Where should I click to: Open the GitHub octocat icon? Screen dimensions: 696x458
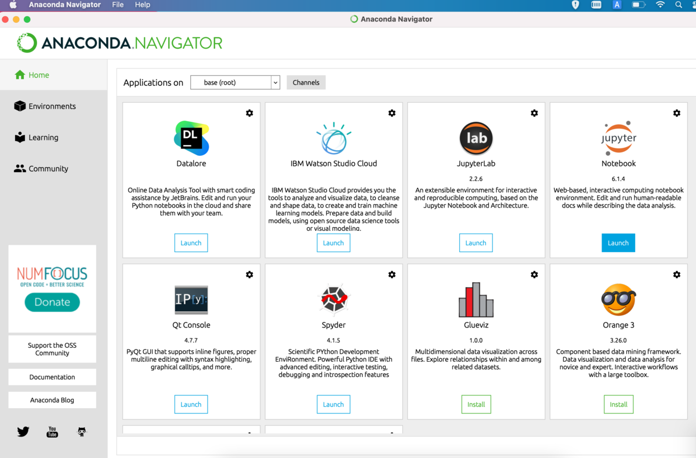[x=82, y=432]
